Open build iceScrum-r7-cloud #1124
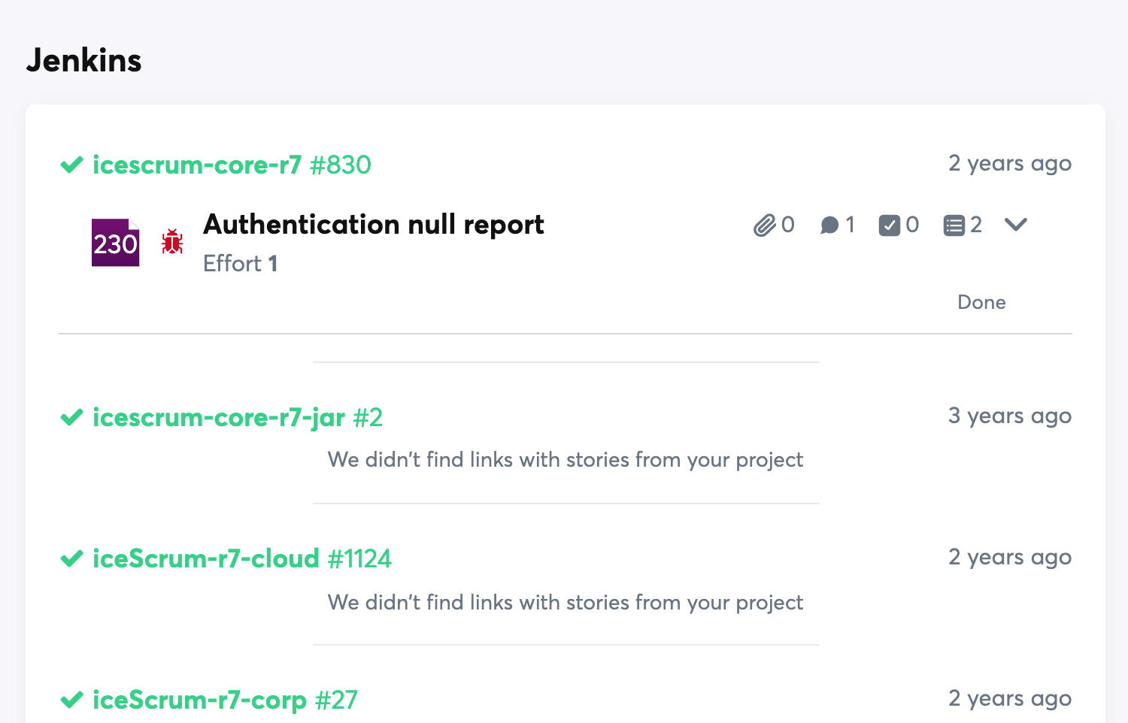Viewport: 1128px width, 723px height. pos(241,558)
